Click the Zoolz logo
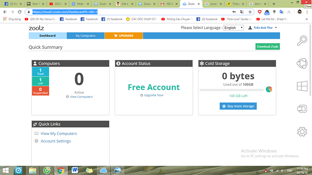The height and width of the screenshot is (175, 312). point(36,28)
